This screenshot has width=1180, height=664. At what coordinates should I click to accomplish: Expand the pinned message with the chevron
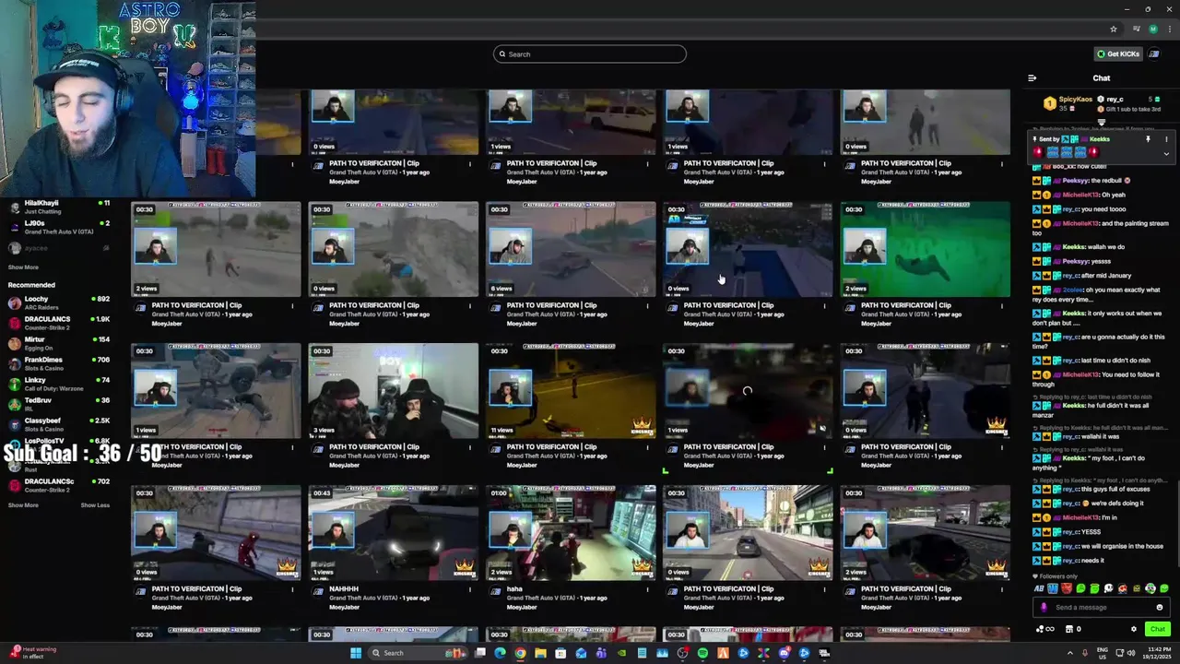[x=1166, y=154]
